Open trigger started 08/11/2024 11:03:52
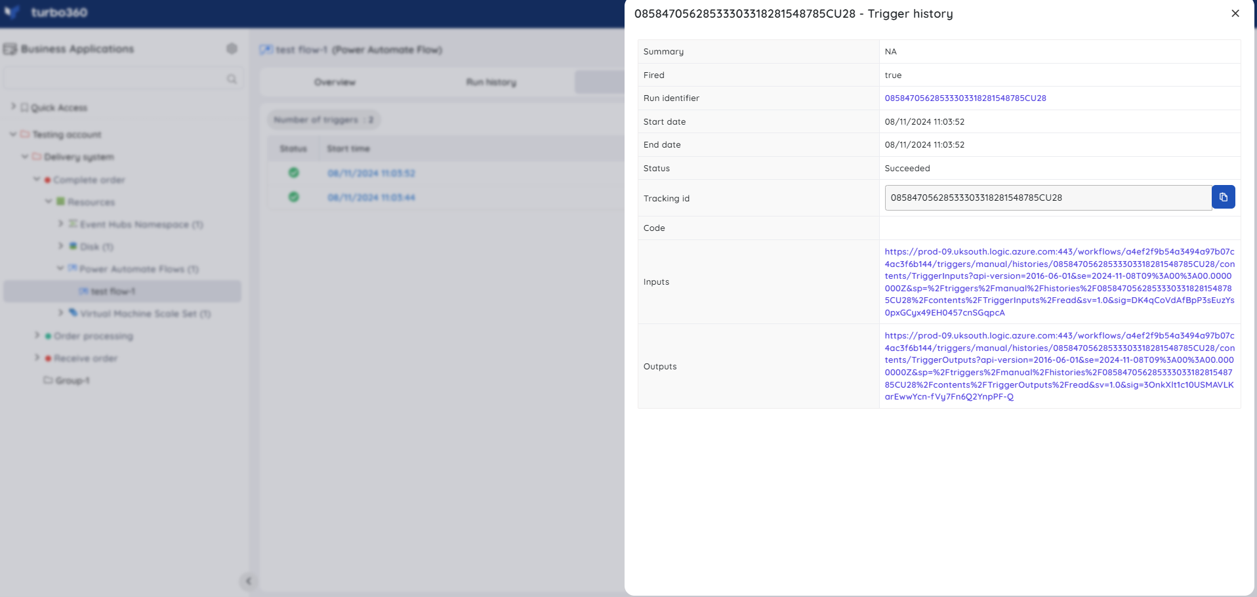Image resolution: width=1257 pixels, height=597 pixels. pyautogui.click(x=371, y=173)
